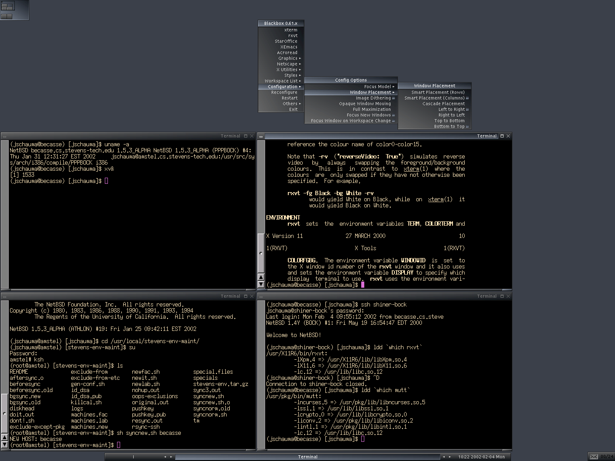
Task: Click the next window arrow beside the clock
Action: (450, 457)
